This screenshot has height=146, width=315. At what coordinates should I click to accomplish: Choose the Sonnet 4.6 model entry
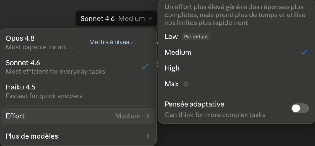coord(78,67)
